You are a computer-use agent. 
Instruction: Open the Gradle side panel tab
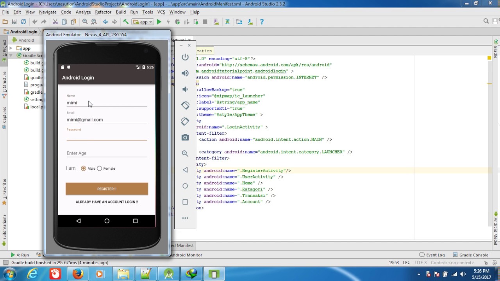(496, 48)
